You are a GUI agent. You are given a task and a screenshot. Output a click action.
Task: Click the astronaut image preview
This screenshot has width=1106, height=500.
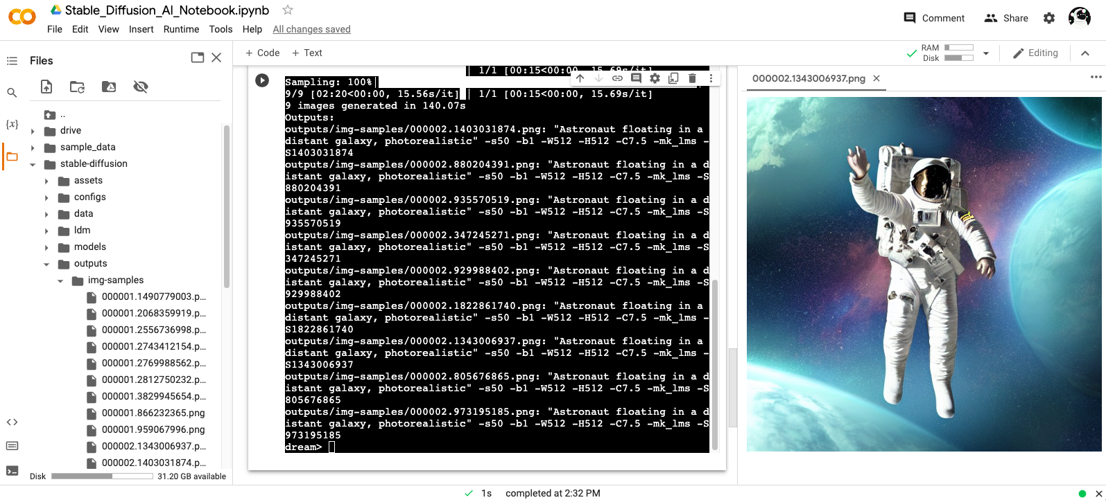tap(924, 274)
